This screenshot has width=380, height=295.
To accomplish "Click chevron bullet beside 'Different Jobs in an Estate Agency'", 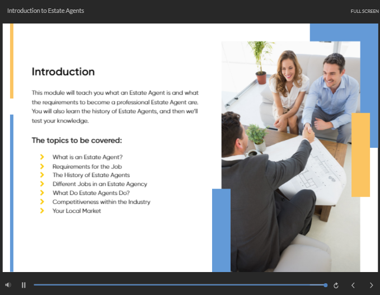I will tap(42, 184).
